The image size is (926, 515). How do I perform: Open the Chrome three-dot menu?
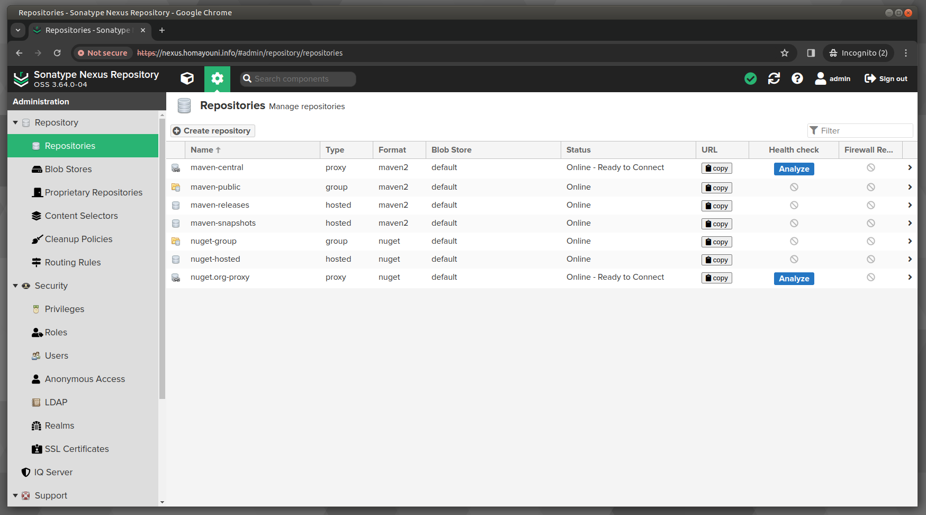906,53
